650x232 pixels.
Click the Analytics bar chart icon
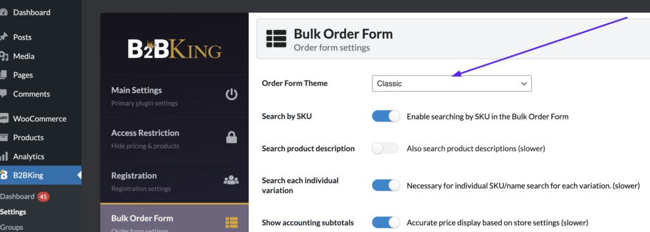click(4, 156)
